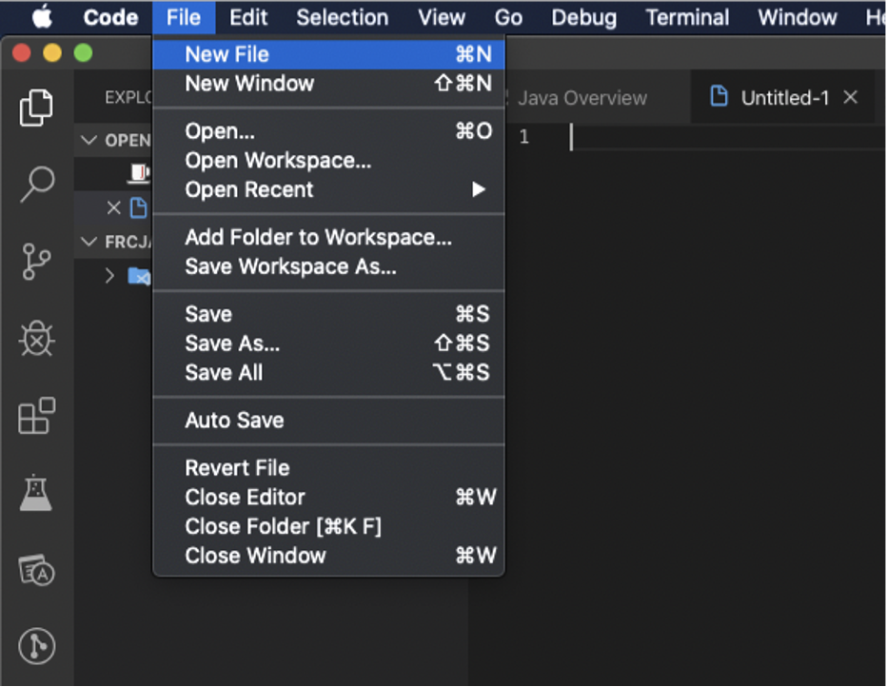The width and height of the screenshot is (887, 687).
Task: Click Save All menu entry
Action: tap(328, 373)
